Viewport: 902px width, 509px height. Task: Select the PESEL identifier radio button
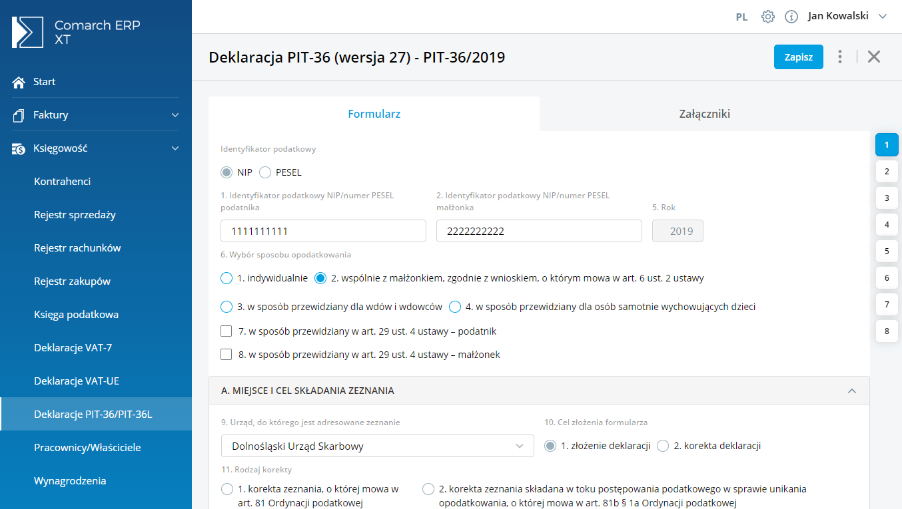[265, 172]
